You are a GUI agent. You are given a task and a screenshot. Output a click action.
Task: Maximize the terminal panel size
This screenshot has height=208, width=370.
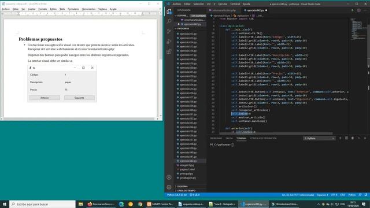click(x=358, y=138)
